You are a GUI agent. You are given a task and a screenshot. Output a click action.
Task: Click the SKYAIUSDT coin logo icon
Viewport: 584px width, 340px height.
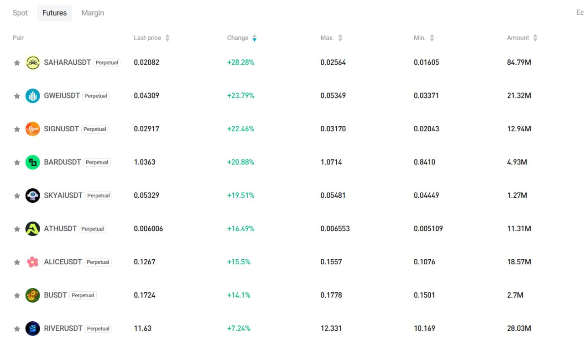[x=33, y=196]
